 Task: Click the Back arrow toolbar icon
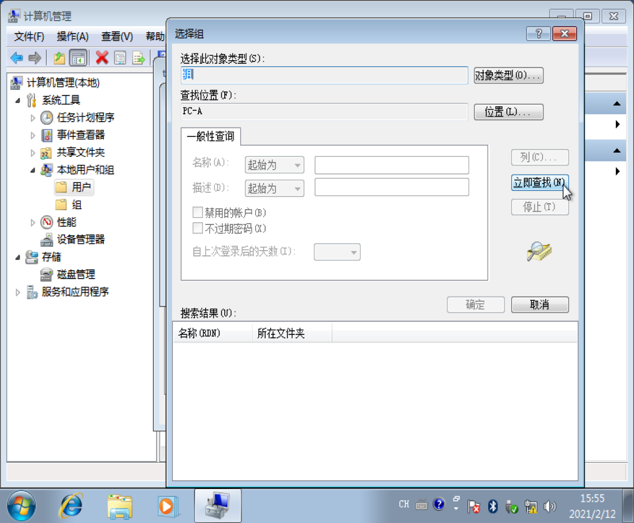tap(16, 58)
